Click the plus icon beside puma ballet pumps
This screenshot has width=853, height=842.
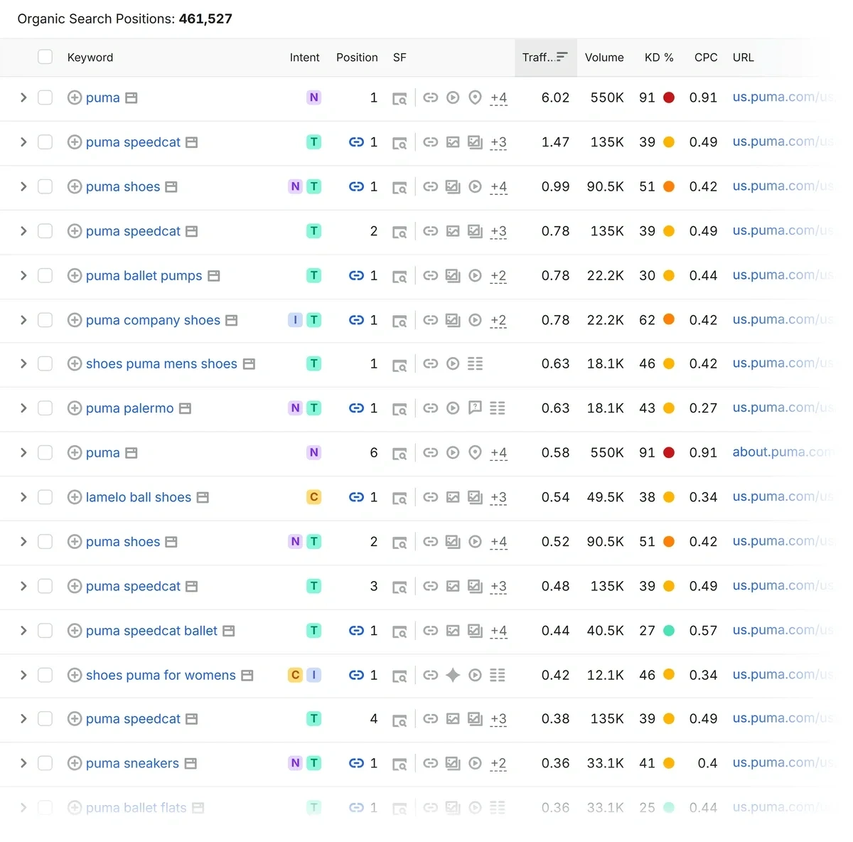coord(75,275)
